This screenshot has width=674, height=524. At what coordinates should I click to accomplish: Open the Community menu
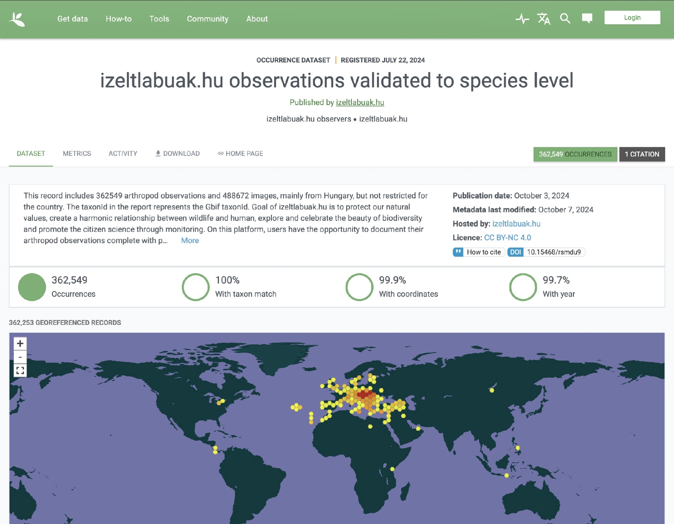point(208,19)
